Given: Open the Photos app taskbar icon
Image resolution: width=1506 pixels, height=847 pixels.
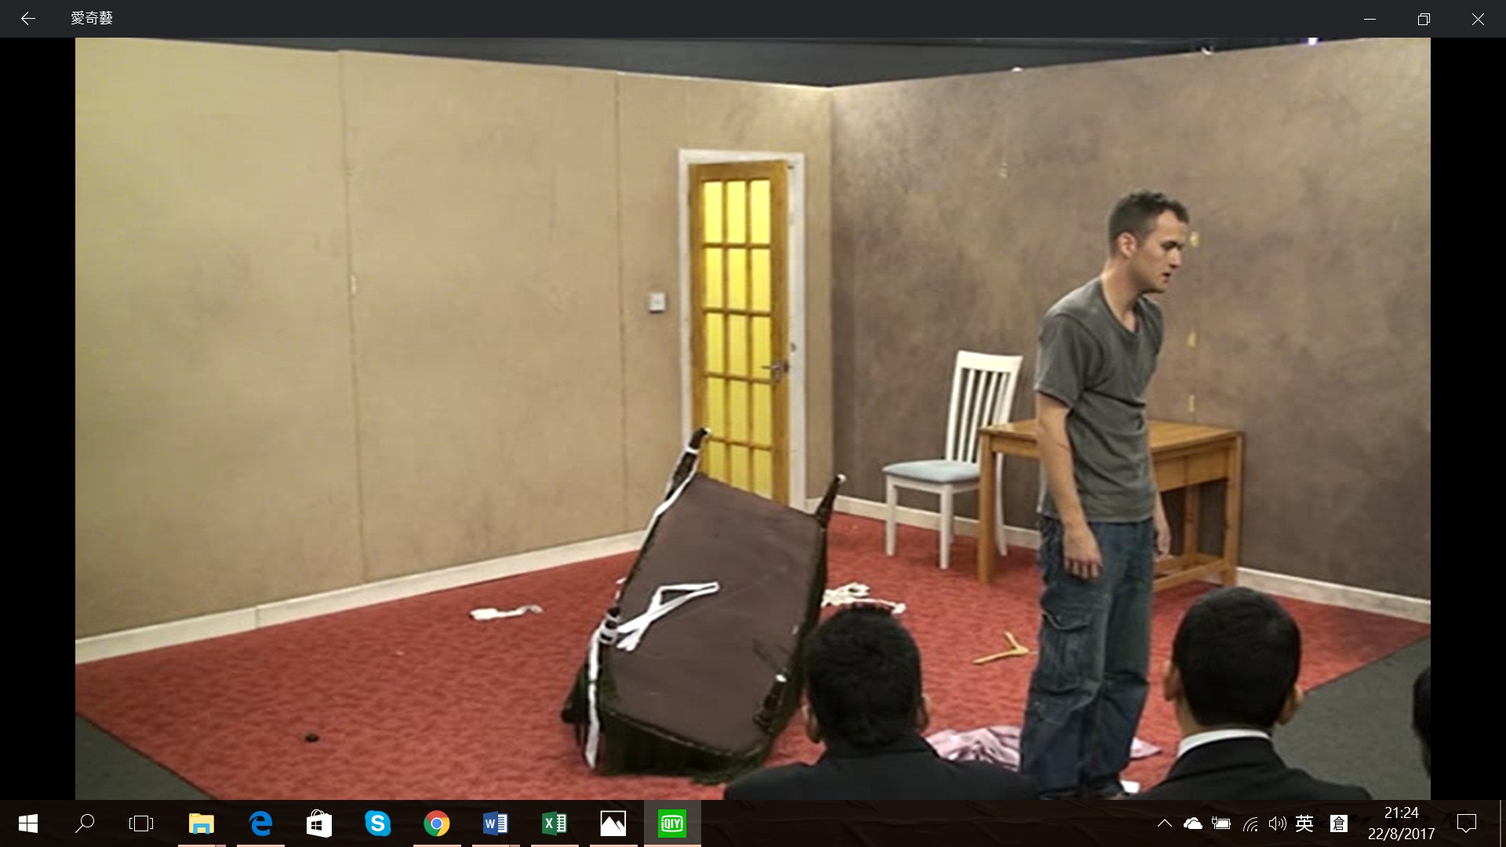Looking at the screenshot, I should tap(613, 823).
